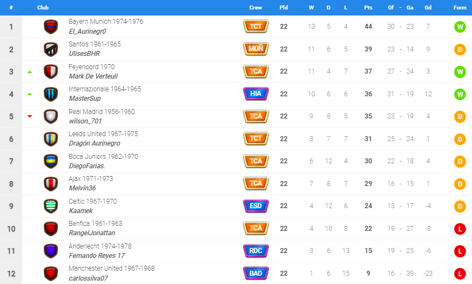472x284 pixels.
Task: Select Bayern Munich's green W form badge
Action: click(460, 27)
